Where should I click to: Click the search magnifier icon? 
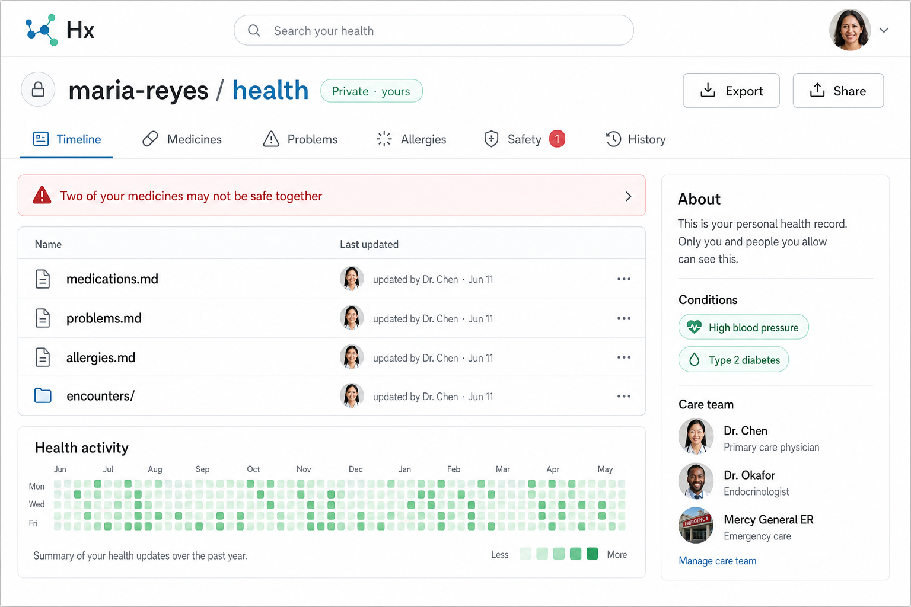click(254, 30)
